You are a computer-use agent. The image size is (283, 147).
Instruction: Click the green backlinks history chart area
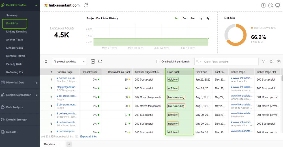151,42
